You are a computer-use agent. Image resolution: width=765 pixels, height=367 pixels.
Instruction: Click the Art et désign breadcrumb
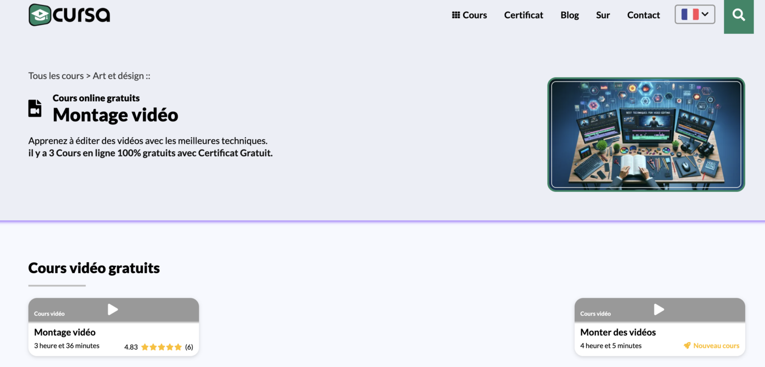point(118,76)
